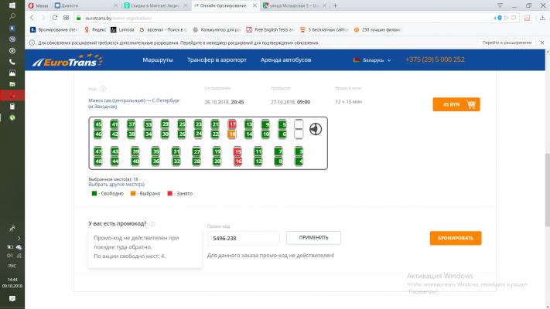This screenshot has height=309, width=550.
Task: Expand the Беларусь country dropdown
Action: [372, 60]
